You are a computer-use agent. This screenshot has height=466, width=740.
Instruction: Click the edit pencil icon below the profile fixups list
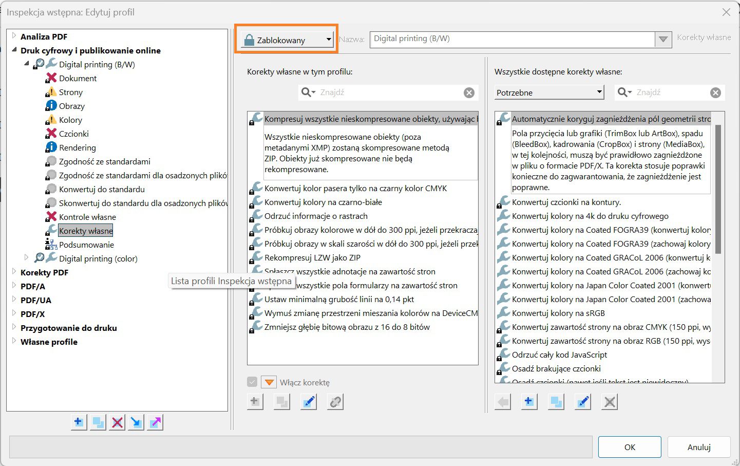(x=308, y=401)
